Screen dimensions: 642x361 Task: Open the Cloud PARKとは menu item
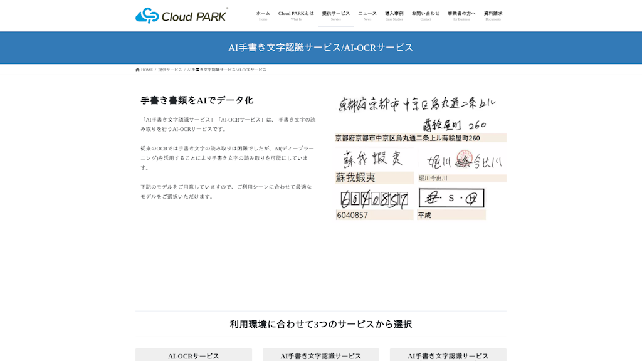click(296, 15)
